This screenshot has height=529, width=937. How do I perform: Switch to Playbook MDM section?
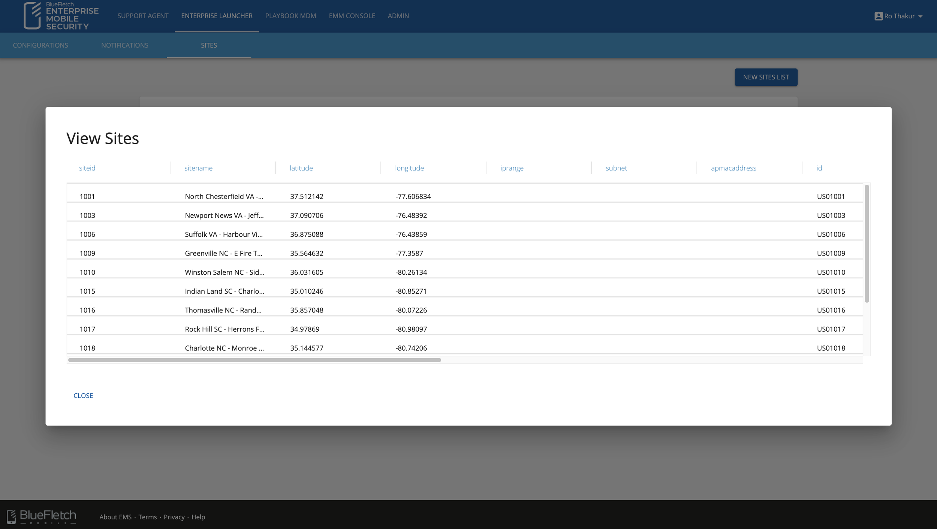290,16
